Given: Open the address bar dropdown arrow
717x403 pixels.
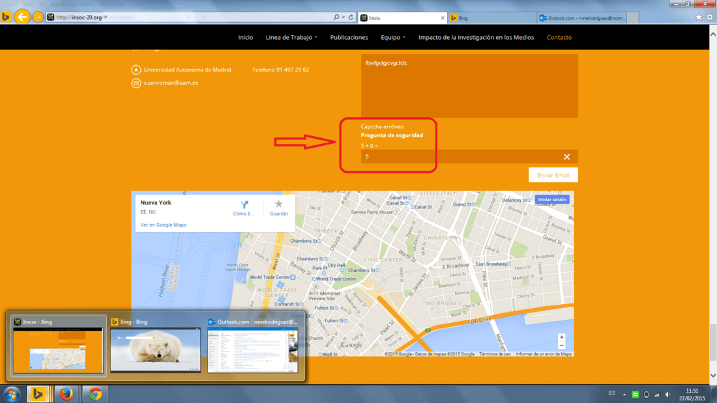Looking at the screenshot, I should pos(344,18).
